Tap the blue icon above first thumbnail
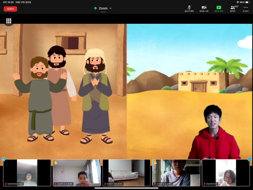253x190 pixels. (x=3, y=159)
